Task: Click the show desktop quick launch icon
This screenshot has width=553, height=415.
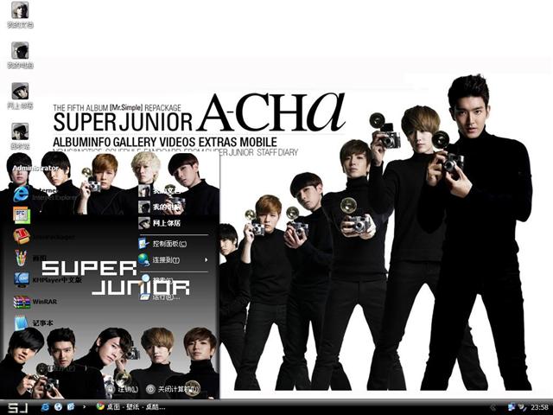Action: click(71, 407)
